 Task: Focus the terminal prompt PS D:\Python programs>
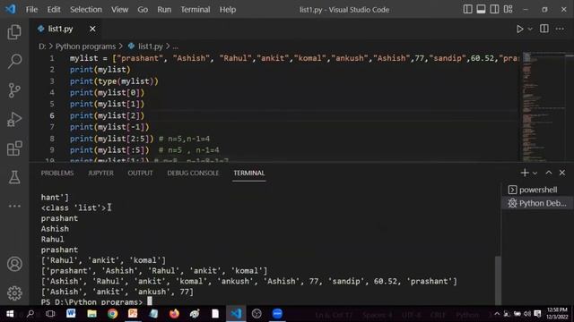click(x=91, y=302)
